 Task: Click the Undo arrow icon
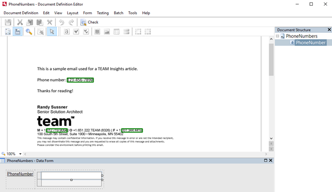61,22
